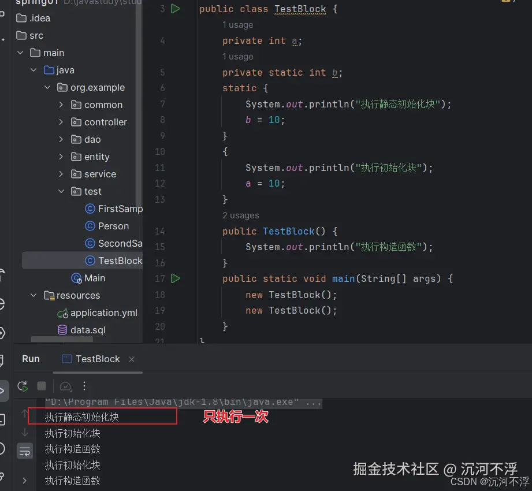
Task: Open the application.yml file
Action: tap(103, 313)
